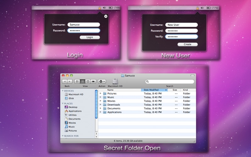Click Samuco folder icon in title bar
The width and height of the screenshot is (251, 157).
coord(123,75)
